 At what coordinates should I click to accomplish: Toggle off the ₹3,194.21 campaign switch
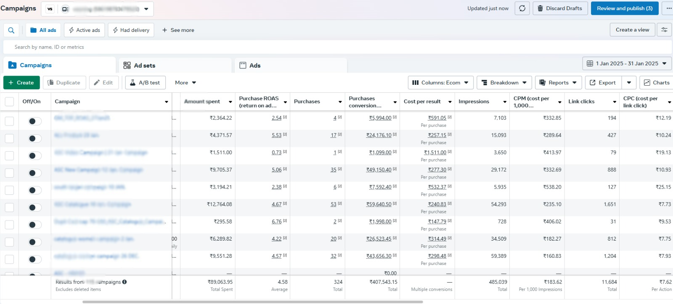coord(34,190)
